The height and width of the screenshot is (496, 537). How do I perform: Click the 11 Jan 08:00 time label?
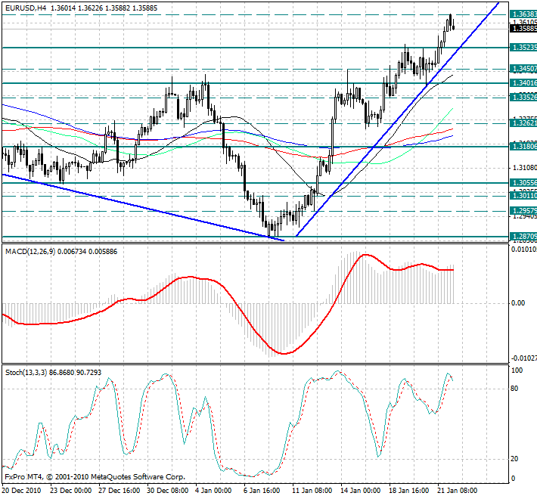point(312,491)
